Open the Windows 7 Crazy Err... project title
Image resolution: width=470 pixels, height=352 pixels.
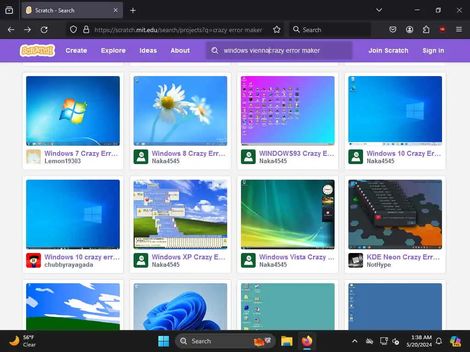[x=81, y=154]
